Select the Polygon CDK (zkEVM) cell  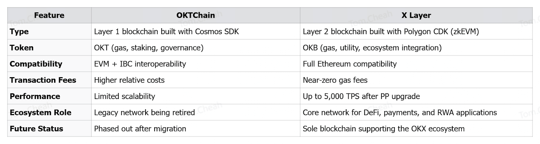coord(390,32)
